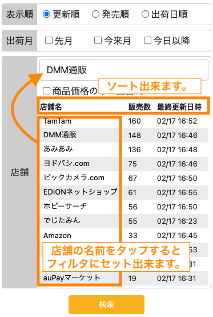Select Amazon store name
The width and height of the screenshot is (213, 317).
tap(57, 236)
